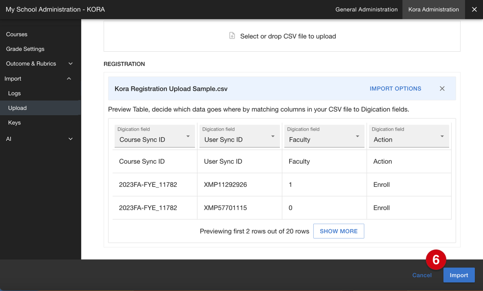Viewport: 483px width, 291px height.
Task: Click the XMP11292926 user ID cell
Action: pos(239,185)
